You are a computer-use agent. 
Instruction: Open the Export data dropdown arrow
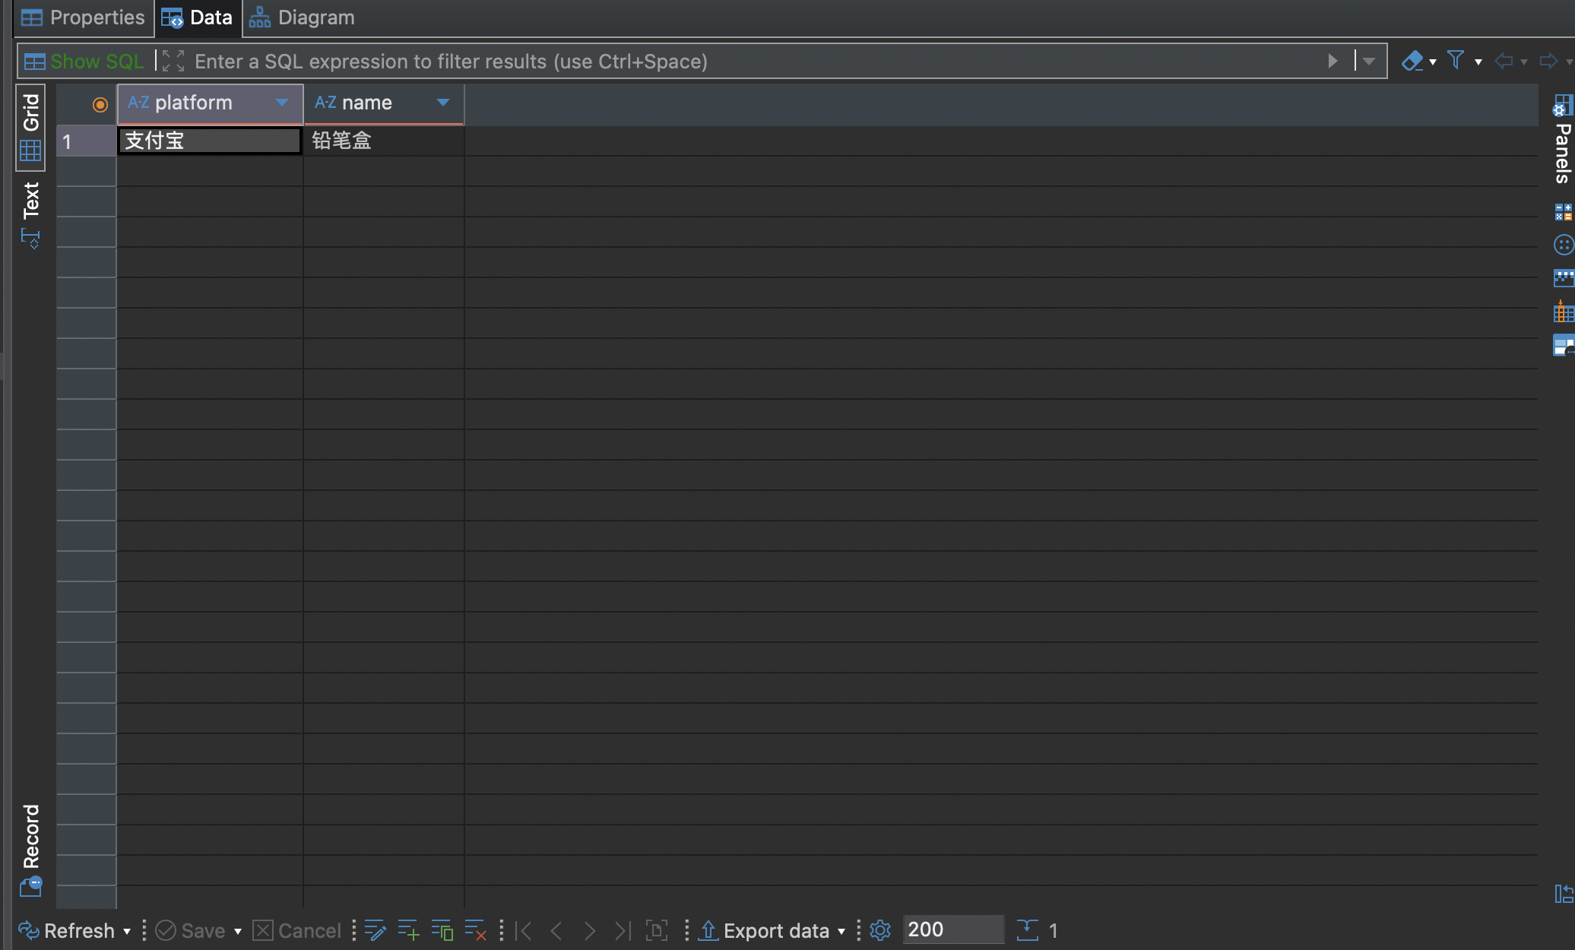(841, 932)
